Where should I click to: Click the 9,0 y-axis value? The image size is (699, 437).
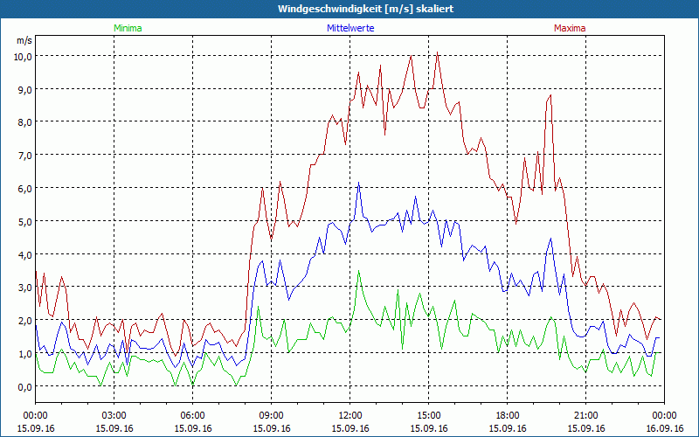pos(25,89)
